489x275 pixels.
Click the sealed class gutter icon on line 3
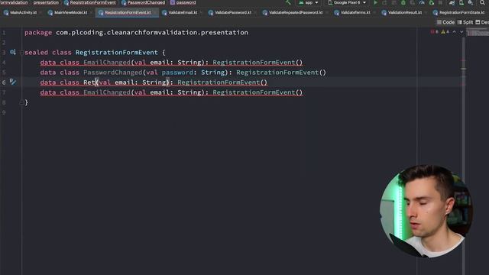pyautogui.click(x=13, y=52)
